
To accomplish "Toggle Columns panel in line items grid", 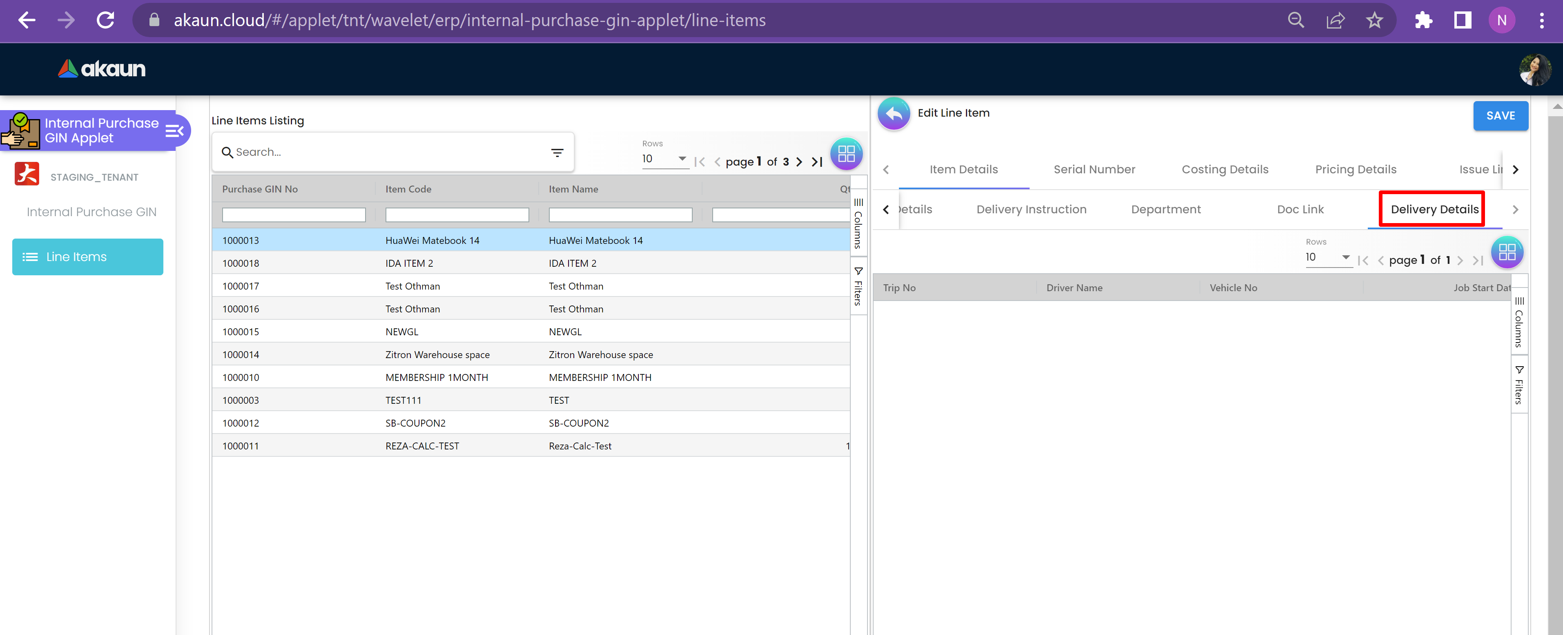I will 858,223.
